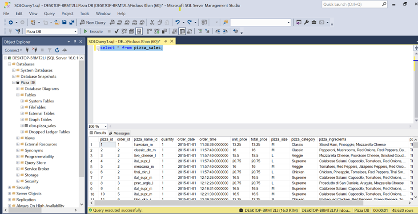Viewport: 418px width, 214px height.
Task: Select the Programmability tree item
Action: point(39,157)
